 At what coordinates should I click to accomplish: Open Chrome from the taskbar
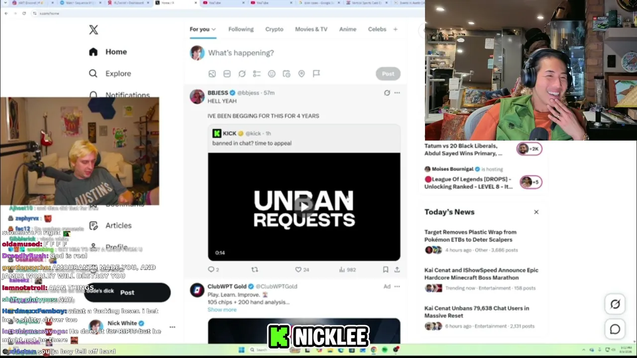(374, 350)
